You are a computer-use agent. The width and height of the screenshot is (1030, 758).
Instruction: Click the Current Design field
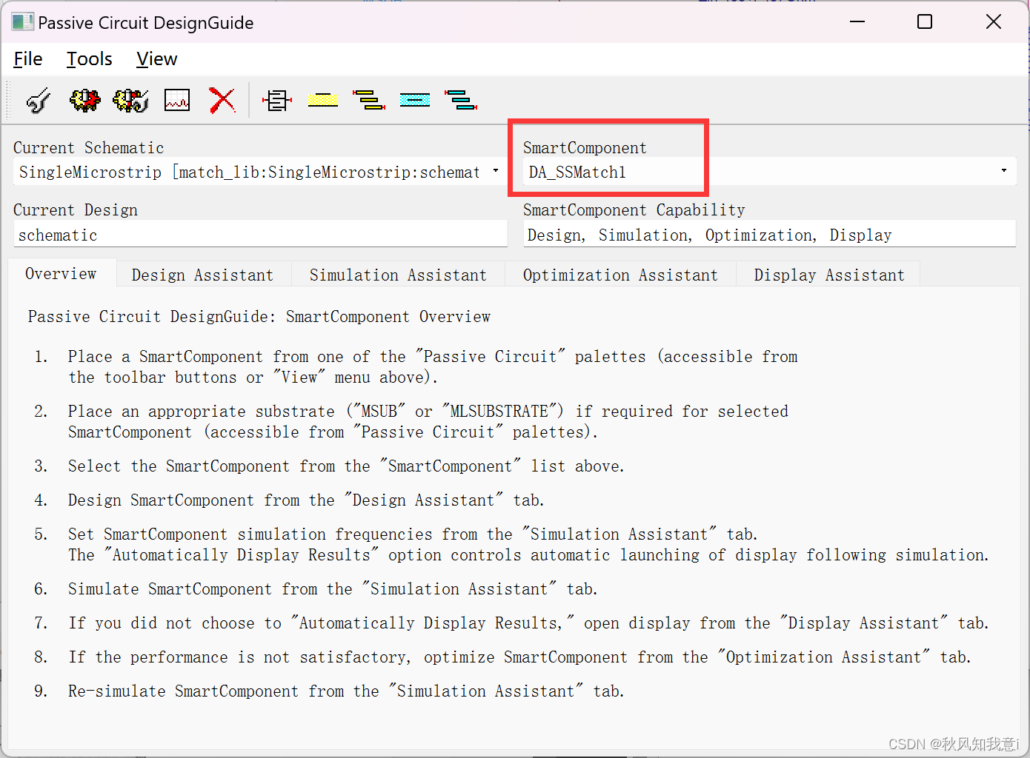260,235
